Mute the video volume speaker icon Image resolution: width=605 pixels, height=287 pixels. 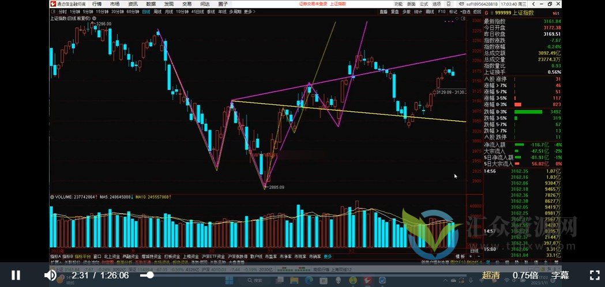51,275
